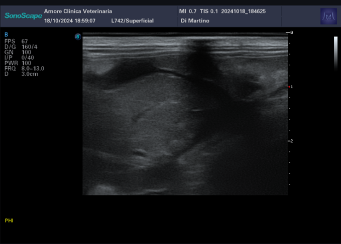The image size is (341, 244).
Task: Click the thyroid body mark icon
Action: click(328, 17)
